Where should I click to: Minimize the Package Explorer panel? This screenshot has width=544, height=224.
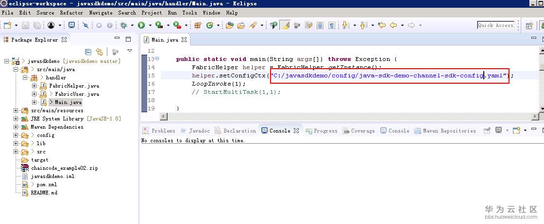(117, 39)
